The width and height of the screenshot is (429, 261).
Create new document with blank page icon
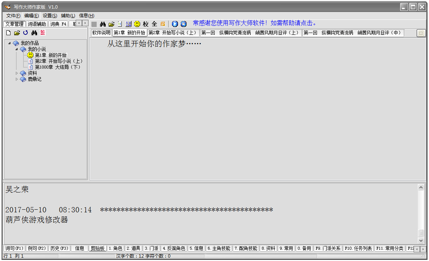click(9, 33)
